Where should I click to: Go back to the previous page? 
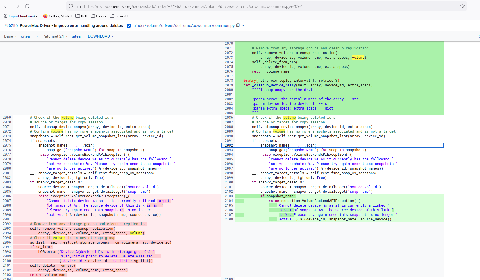pyautogui.click(x=6, y=6)
